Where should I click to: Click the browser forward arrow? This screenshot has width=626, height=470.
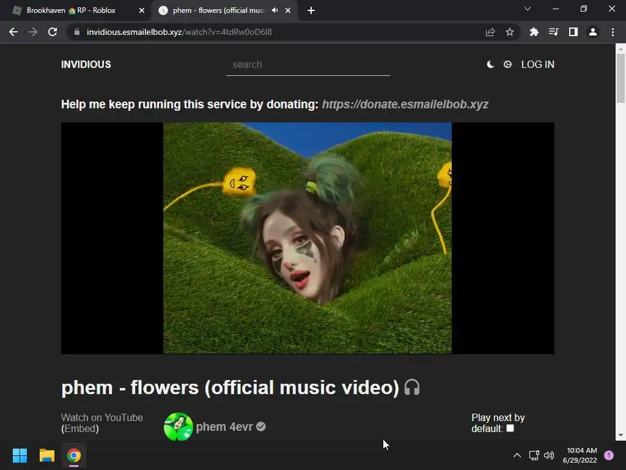pyautogui.click(x=33, y=32)
